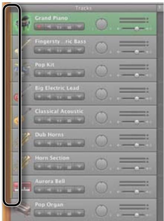Lock the Aurora Bell track
Image resolution: width=164 pixels, height=221 pixels.
(x=69, y=190)
